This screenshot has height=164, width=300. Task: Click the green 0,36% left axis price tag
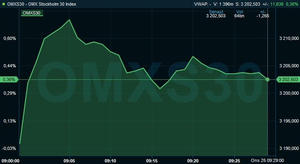pyautogui.click(x=9, y=79)
